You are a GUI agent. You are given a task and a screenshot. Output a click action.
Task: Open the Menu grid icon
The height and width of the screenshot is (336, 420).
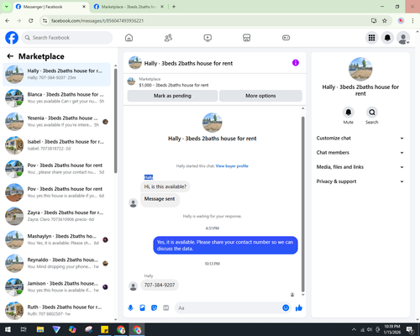coord(371,38)
